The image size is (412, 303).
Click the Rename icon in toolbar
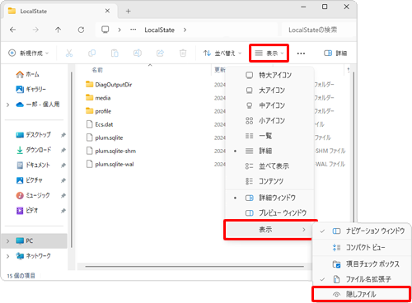[138, 53]
